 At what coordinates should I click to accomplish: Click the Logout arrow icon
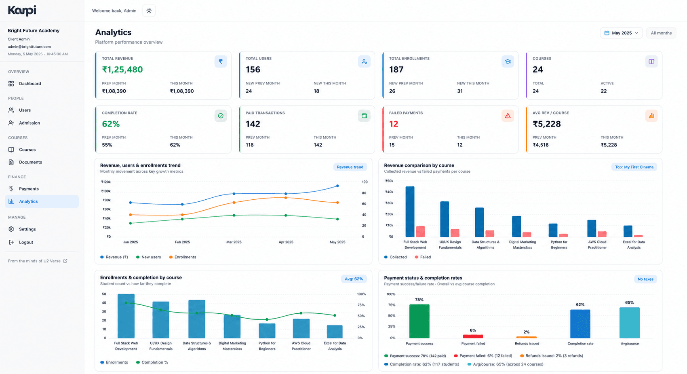pos(11,242)
